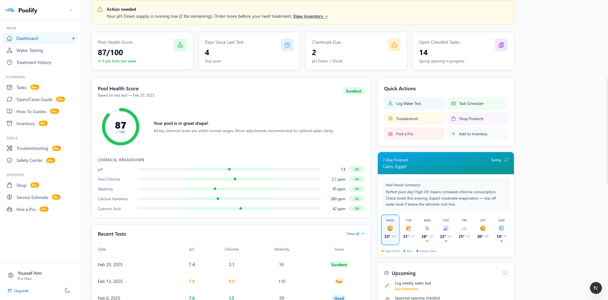This screenshot has height=300, width=608.
Task: Click the Log Water Test quick action
Action: tap(414, 103)
